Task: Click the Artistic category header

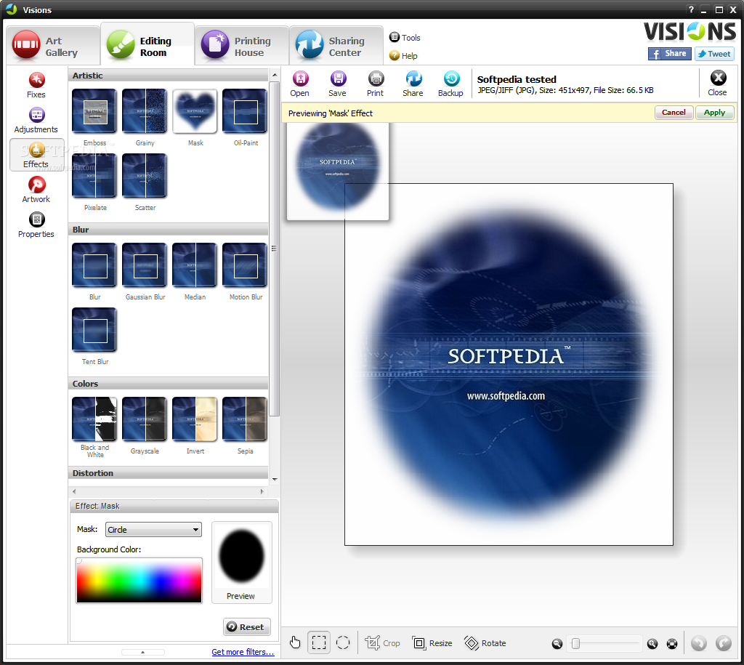Action: pos(169,76)
